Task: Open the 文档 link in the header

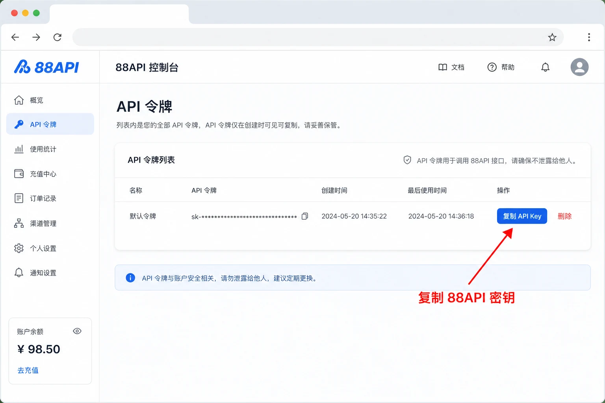Action: 451,67
